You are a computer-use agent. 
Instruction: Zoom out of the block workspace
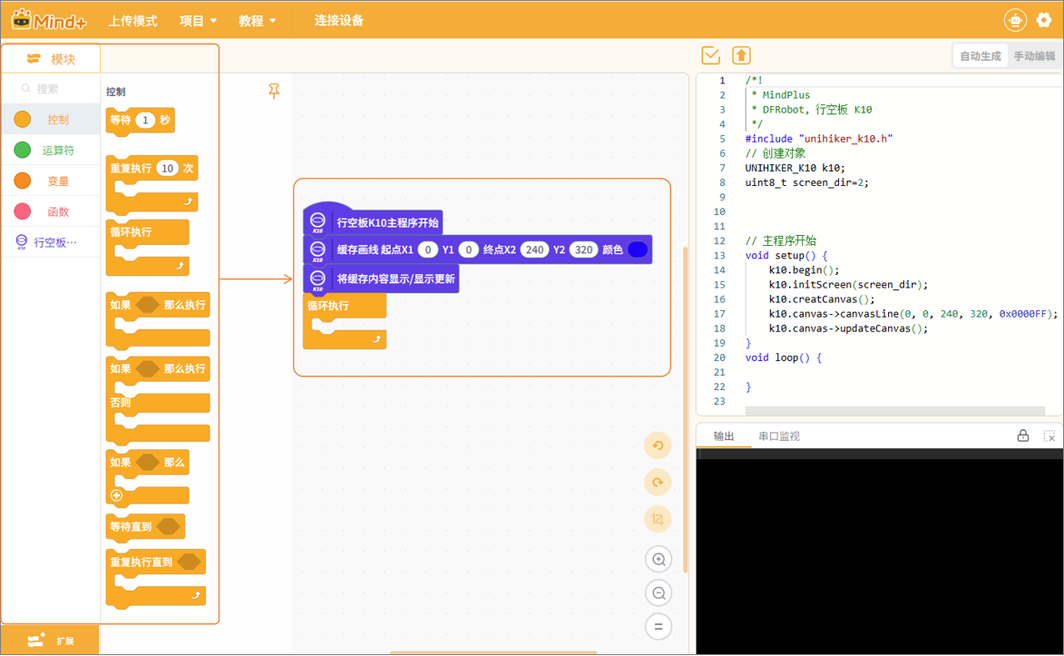coord(659,593)
